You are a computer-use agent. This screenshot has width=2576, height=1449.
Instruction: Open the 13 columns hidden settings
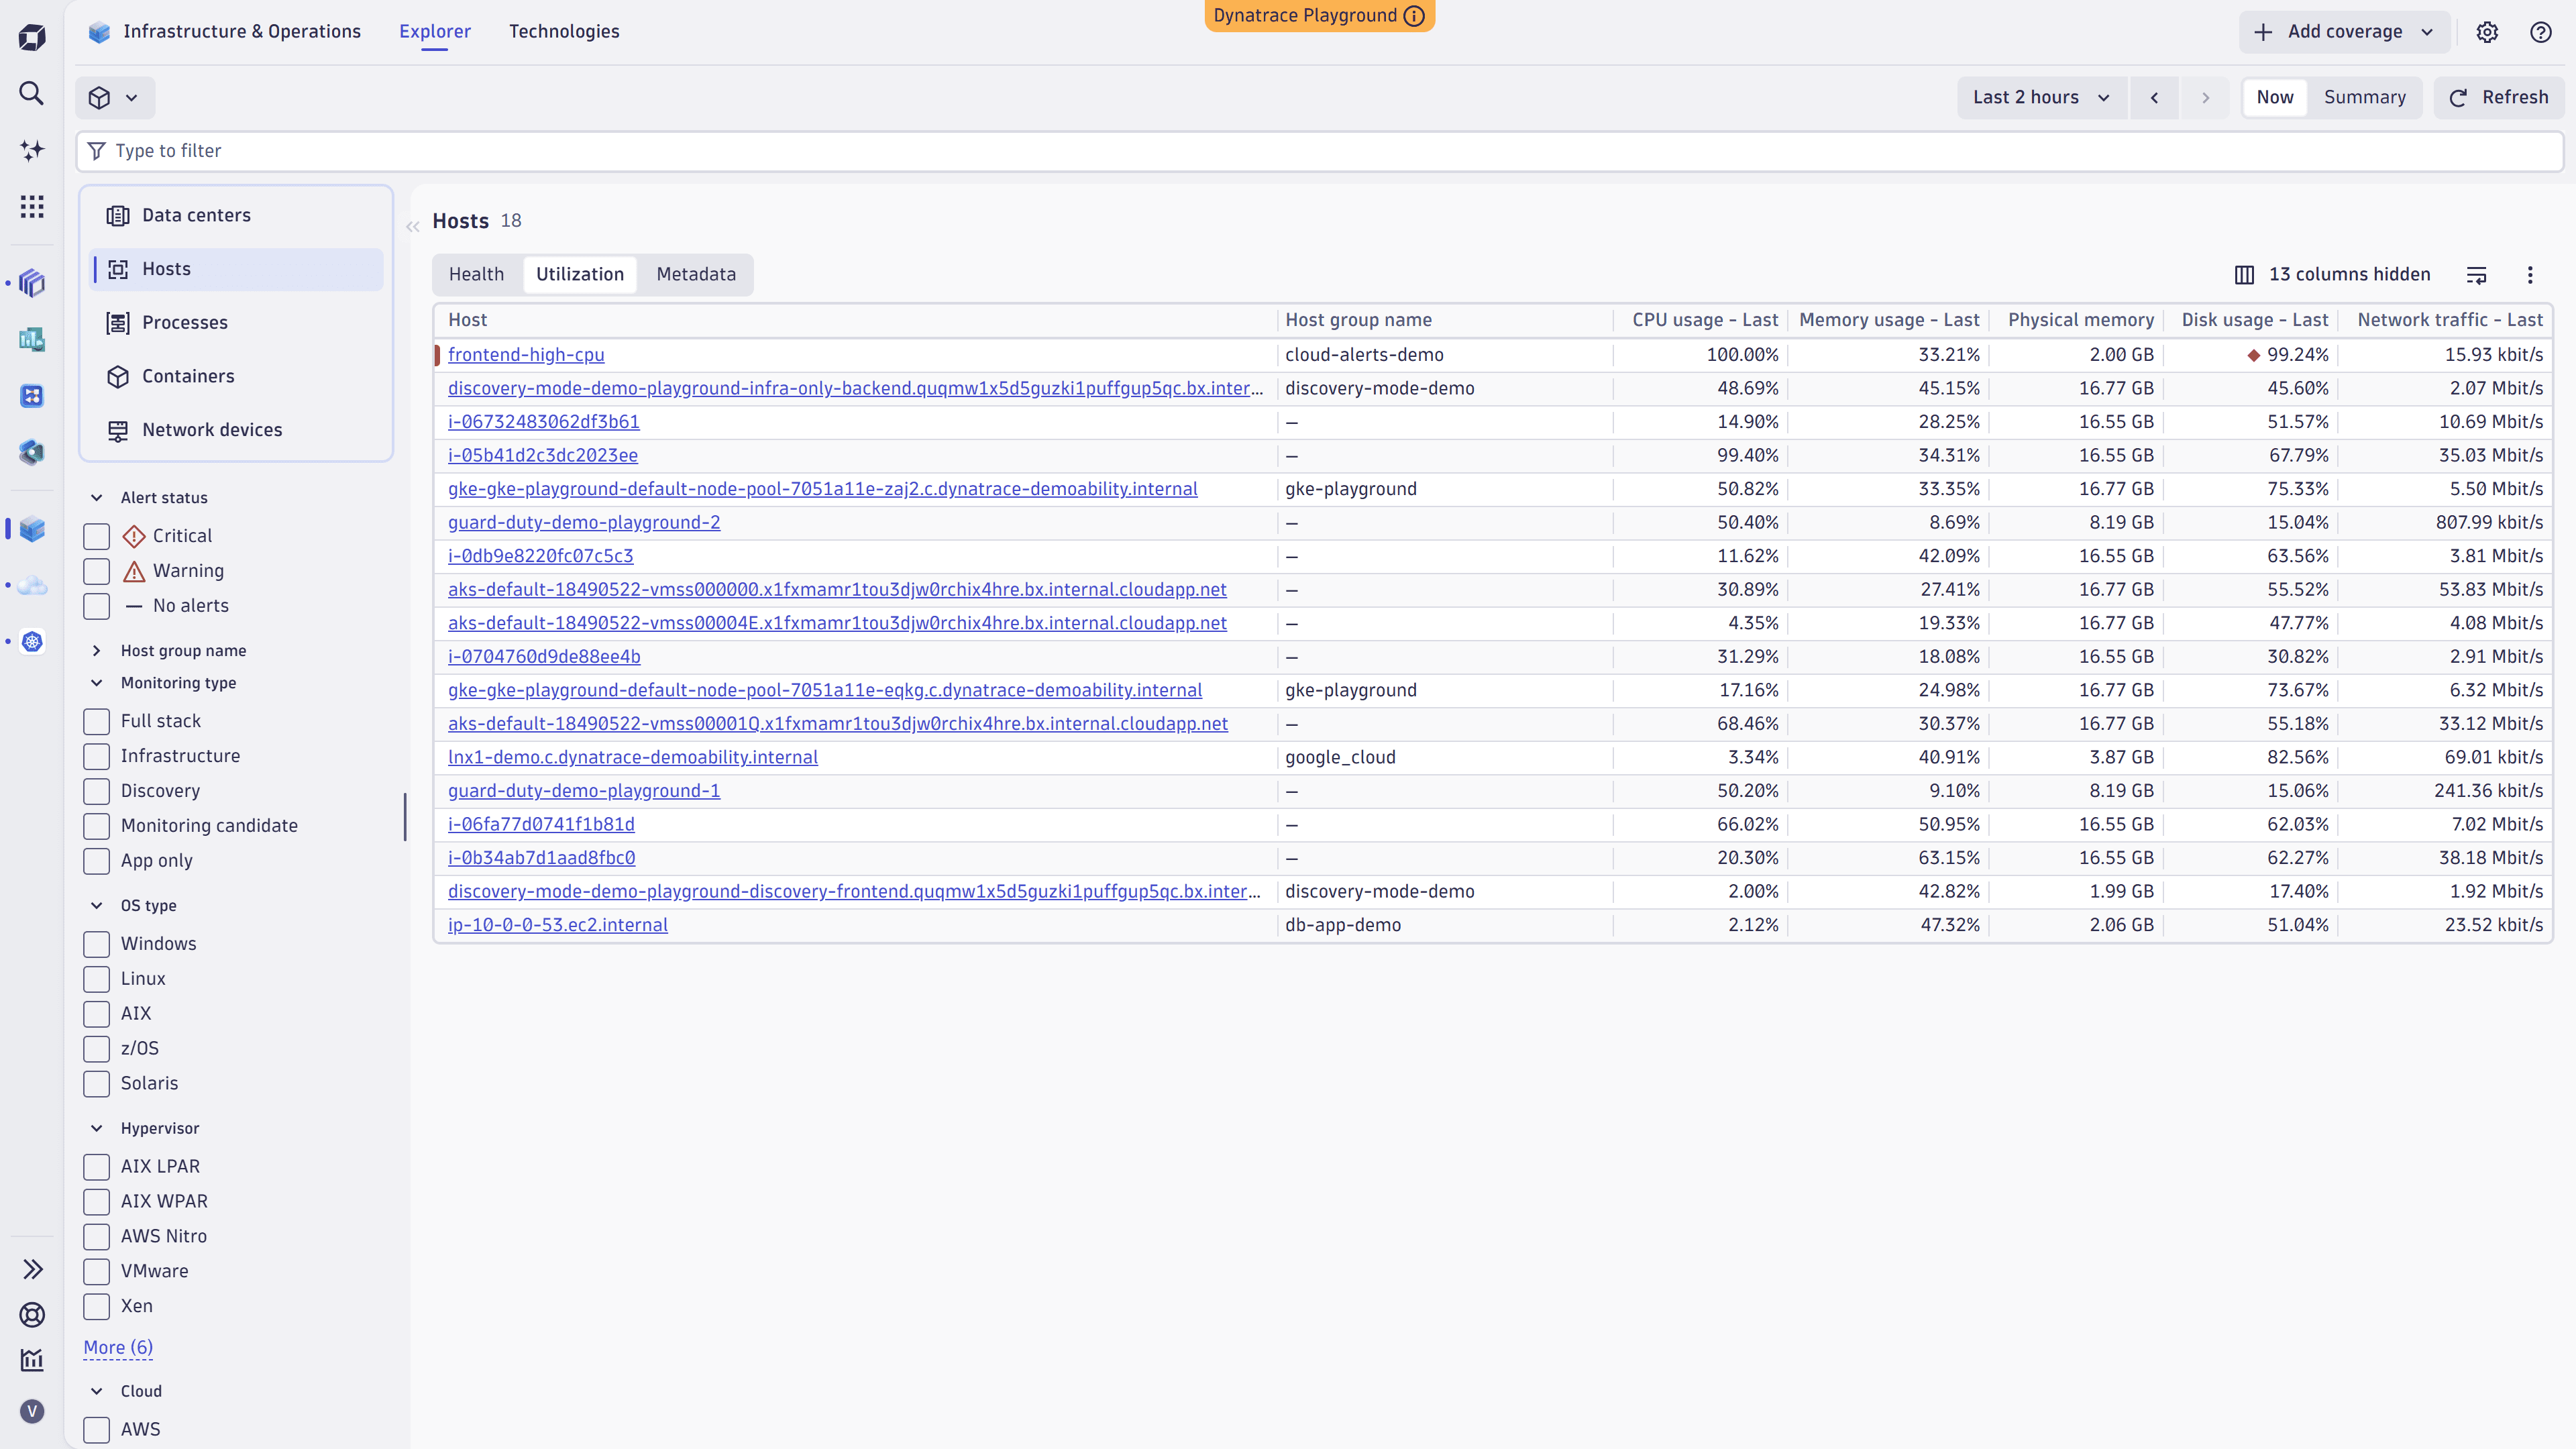pos(2333,275)
